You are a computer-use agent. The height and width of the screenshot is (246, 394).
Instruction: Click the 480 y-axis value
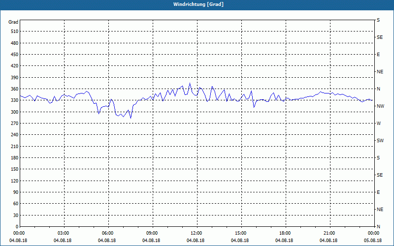coord(14,43)
